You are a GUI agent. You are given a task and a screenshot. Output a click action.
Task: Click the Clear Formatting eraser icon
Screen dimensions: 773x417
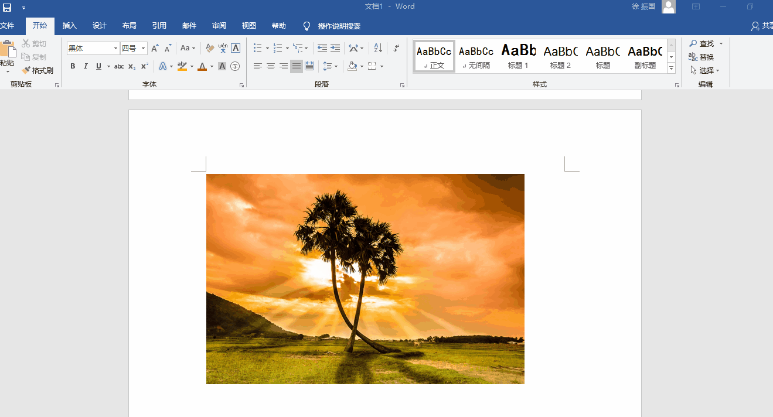click(x=210, y=48)
